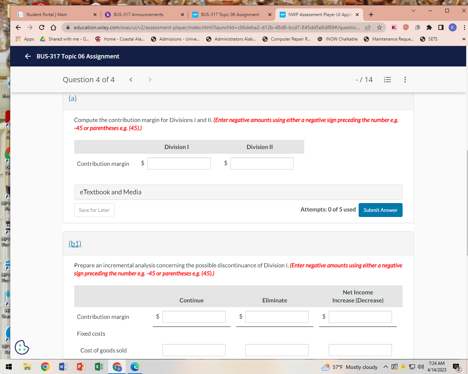Open the three-dot menu in the assessment player

coord(405,80)
